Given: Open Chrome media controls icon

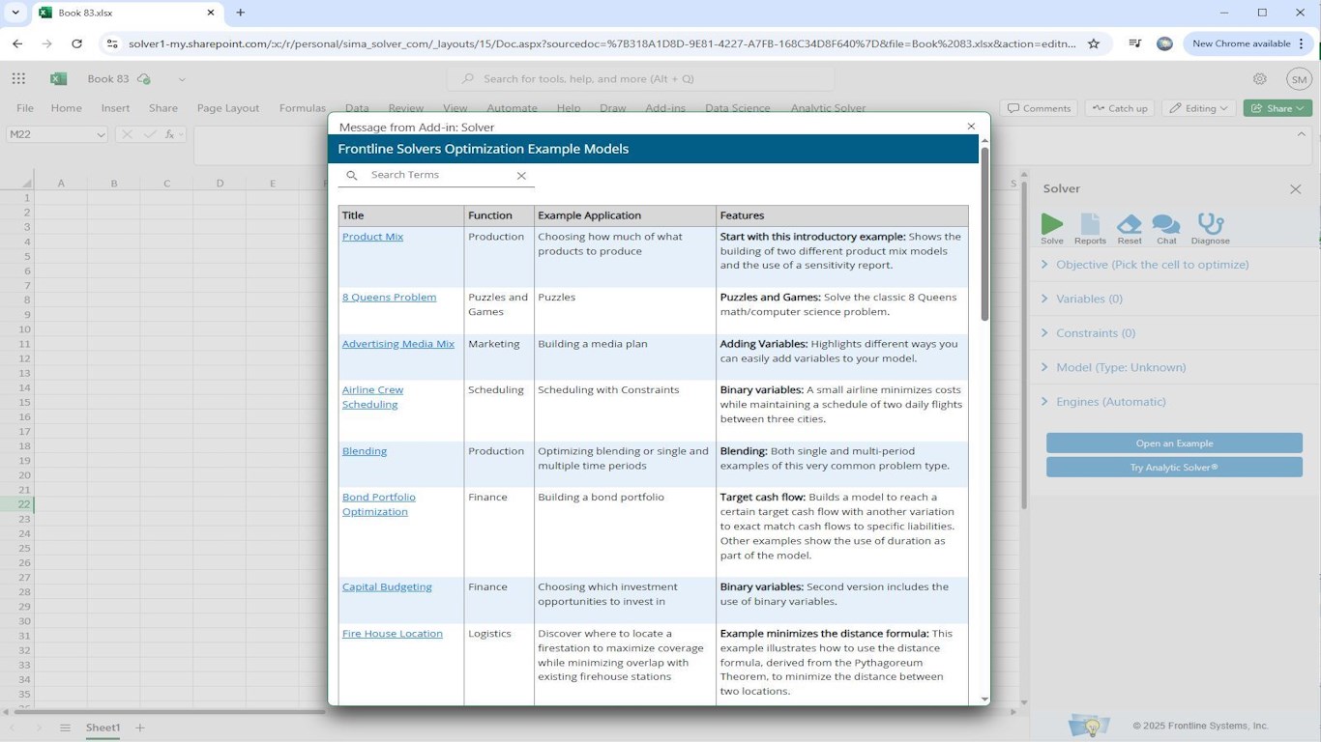Looking at the screenshot, I should point(1135,43).
